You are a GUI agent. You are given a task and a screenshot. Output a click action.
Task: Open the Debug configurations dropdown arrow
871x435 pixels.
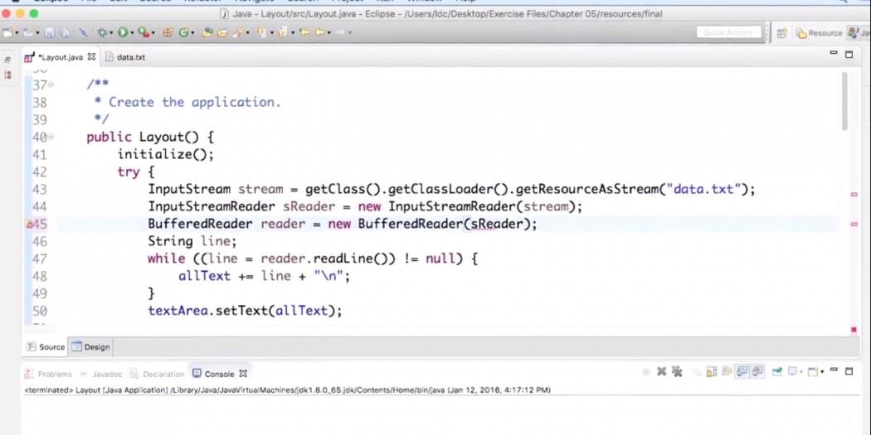point(111,33)
